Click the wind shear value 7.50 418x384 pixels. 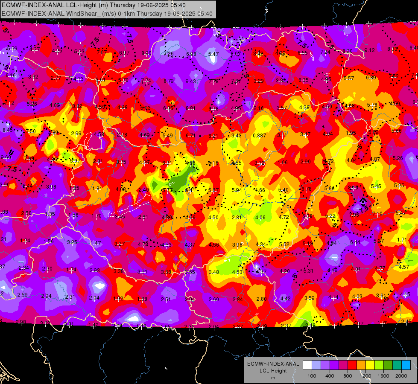(x=31, y=131)
